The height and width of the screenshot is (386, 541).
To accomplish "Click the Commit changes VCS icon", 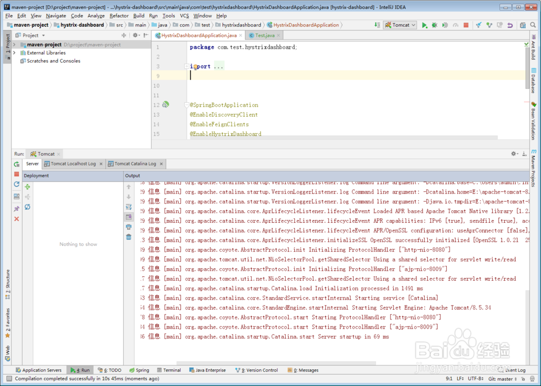I will pyautogui.click(x=489, y=25).
